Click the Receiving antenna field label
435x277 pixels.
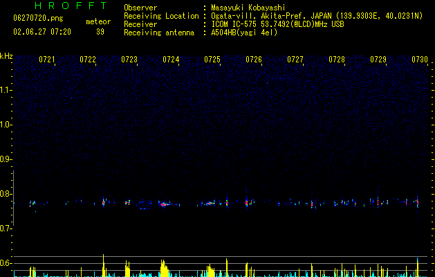[x=159, y=33]
